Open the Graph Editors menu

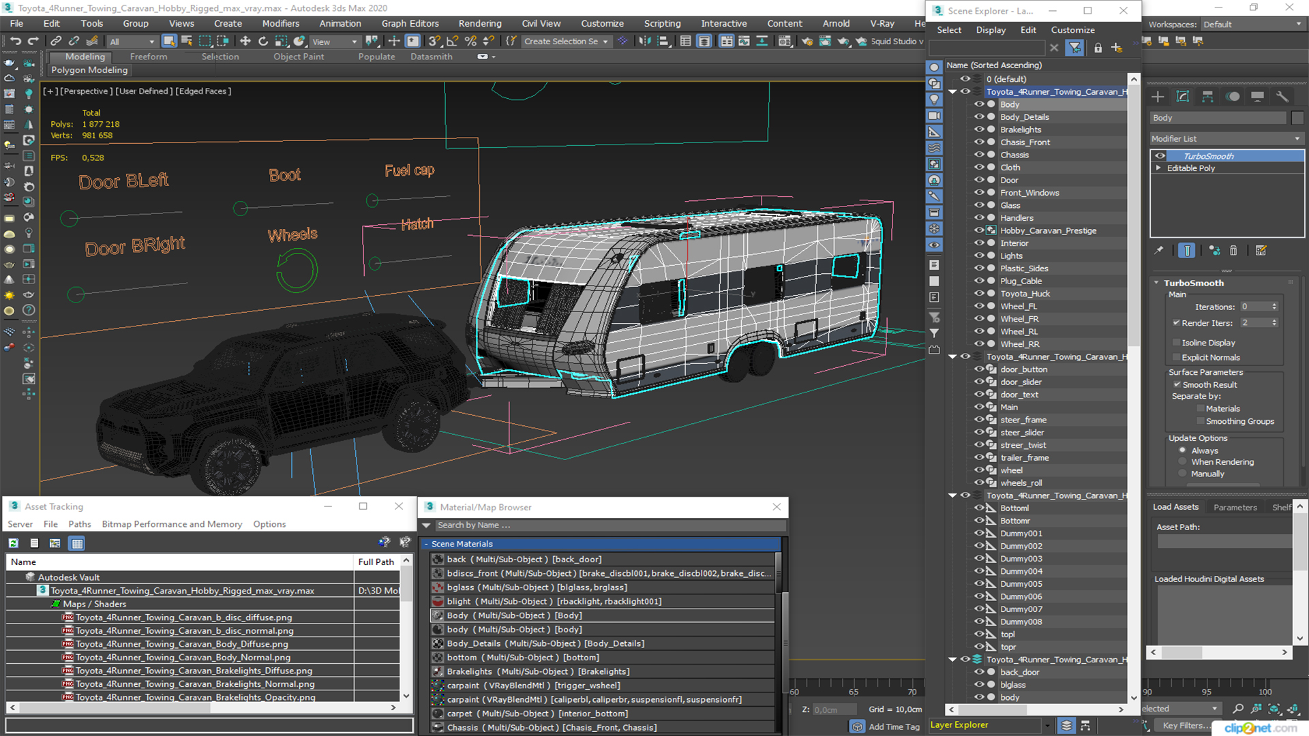coord(410,23)
